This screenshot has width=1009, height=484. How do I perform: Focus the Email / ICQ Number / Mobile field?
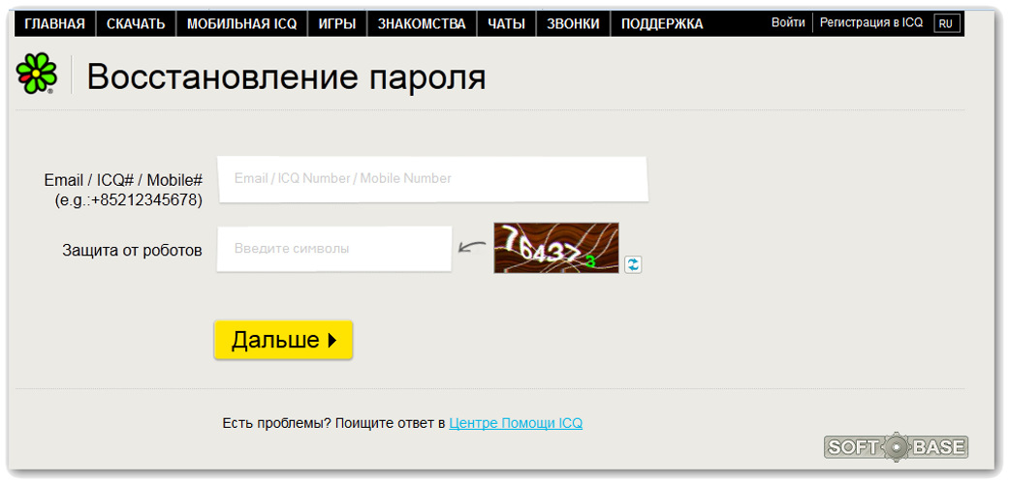tap(432, 179)
